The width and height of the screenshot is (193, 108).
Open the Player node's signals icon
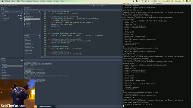(x=19, y=15)
